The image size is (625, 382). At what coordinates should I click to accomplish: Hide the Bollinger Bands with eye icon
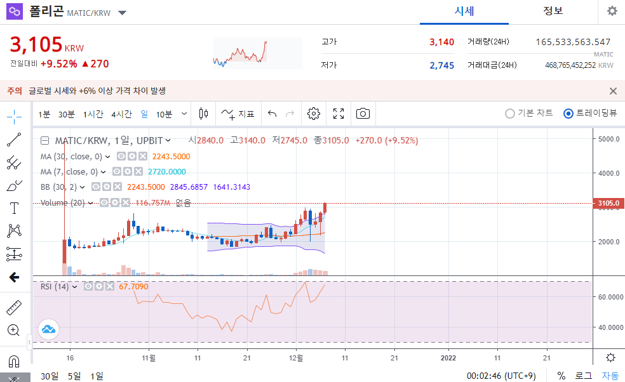tap(96, 187)
